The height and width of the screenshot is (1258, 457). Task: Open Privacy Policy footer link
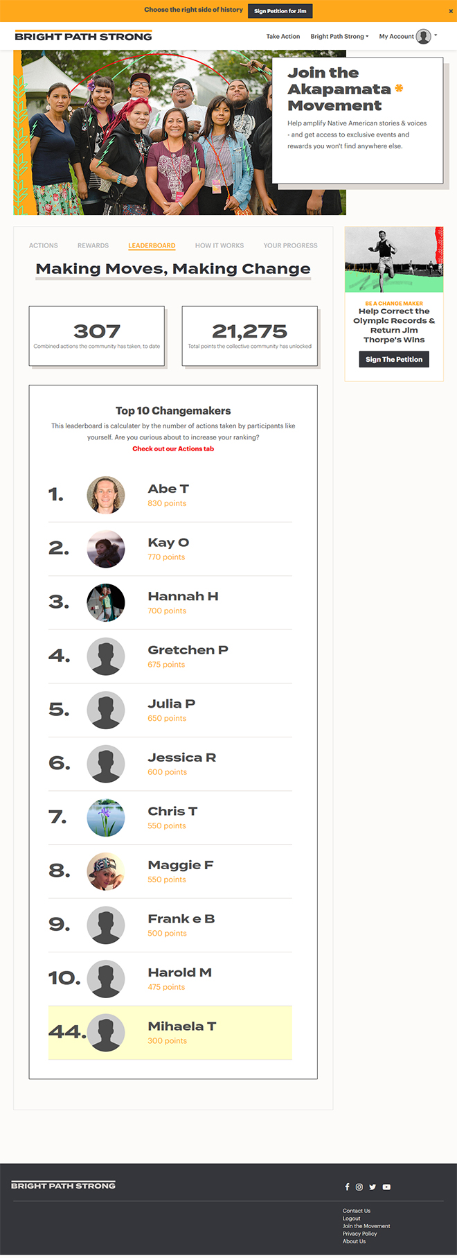click(359, 1233)
